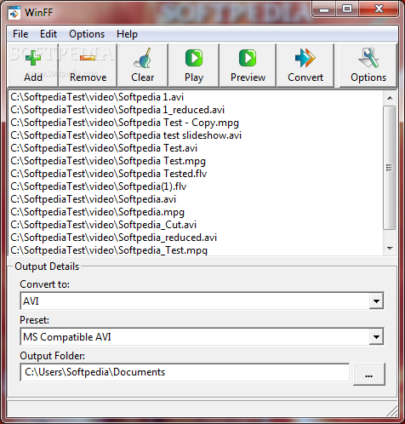Screen dimensions: 405x424
Task: Select Softpedia Test - Copy.mpg entry
Action: coord(124,123)
